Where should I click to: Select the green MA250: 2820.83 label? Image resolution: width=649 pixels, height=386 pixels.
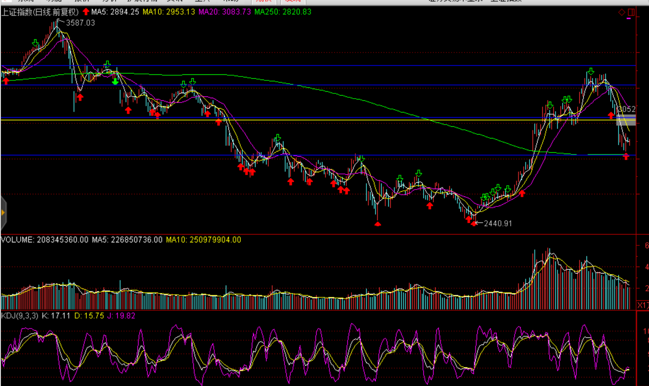282,12
